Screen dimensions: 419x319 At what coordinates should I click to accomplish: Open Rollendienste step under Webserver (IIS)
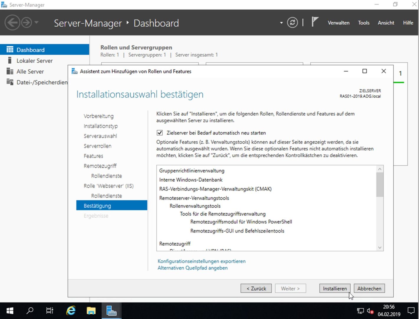[107, 196]
